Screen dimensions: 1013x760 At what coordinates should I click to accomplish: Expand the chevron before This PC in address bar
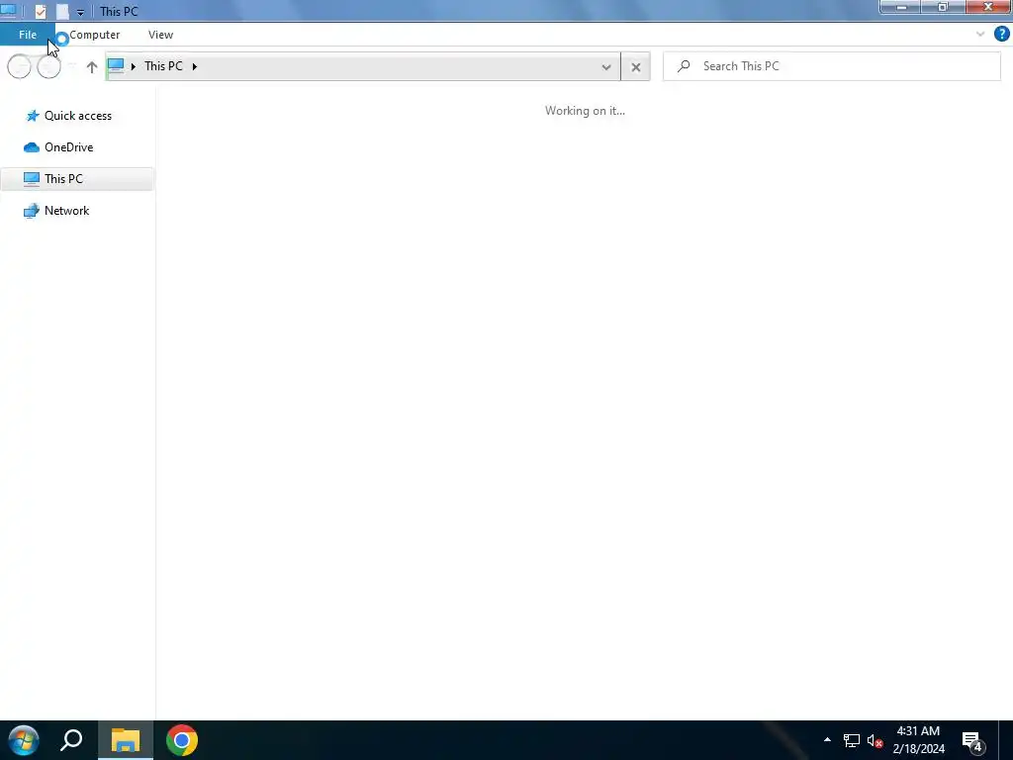coord(134,66)
